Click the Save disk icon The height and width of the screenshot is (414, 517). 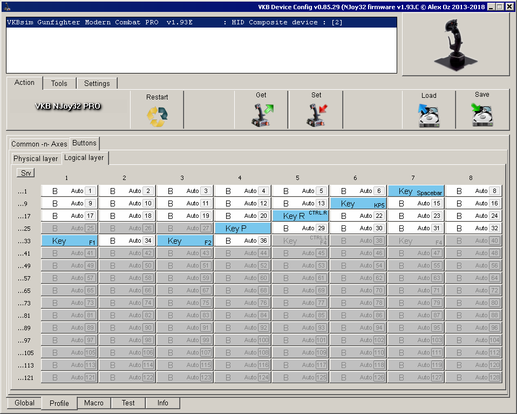point(482,115)
